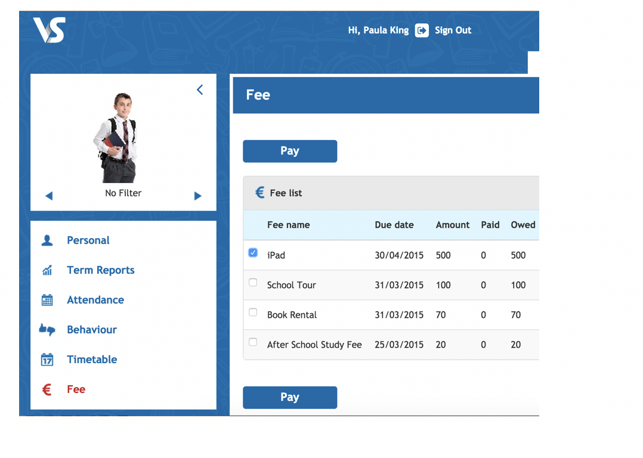Check the School Tour fee checkbox

click(x=253, y=283)
